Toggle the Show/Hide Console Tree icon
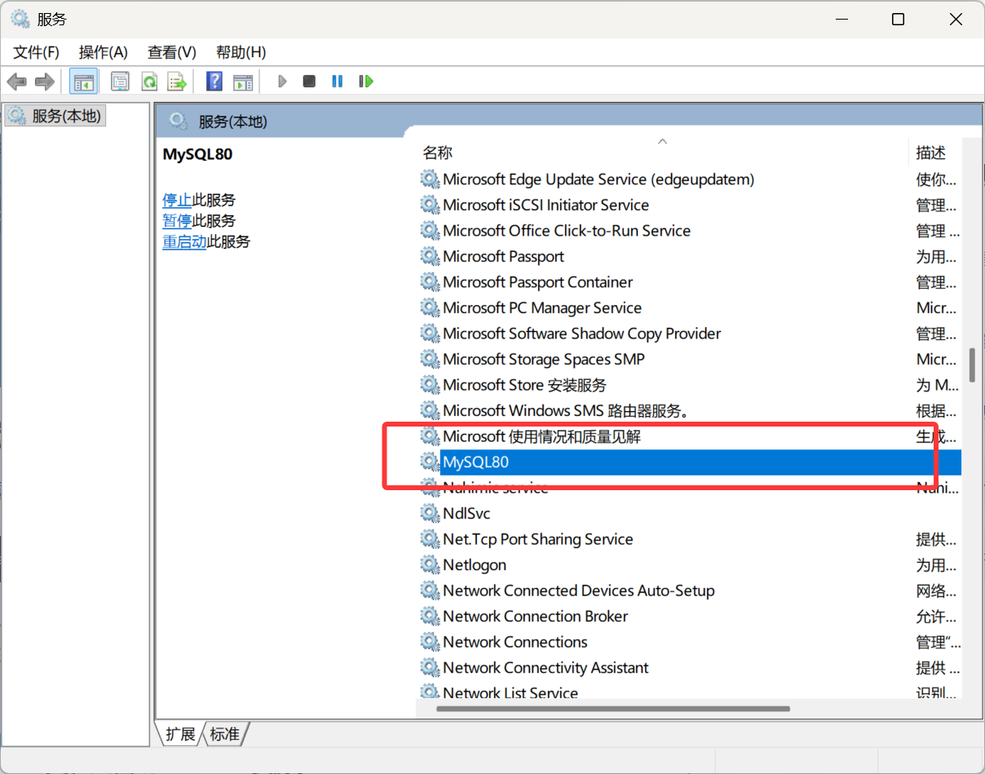 coord(83,82)
